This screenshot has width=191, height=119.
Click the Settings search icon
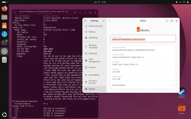click(86, 21)
